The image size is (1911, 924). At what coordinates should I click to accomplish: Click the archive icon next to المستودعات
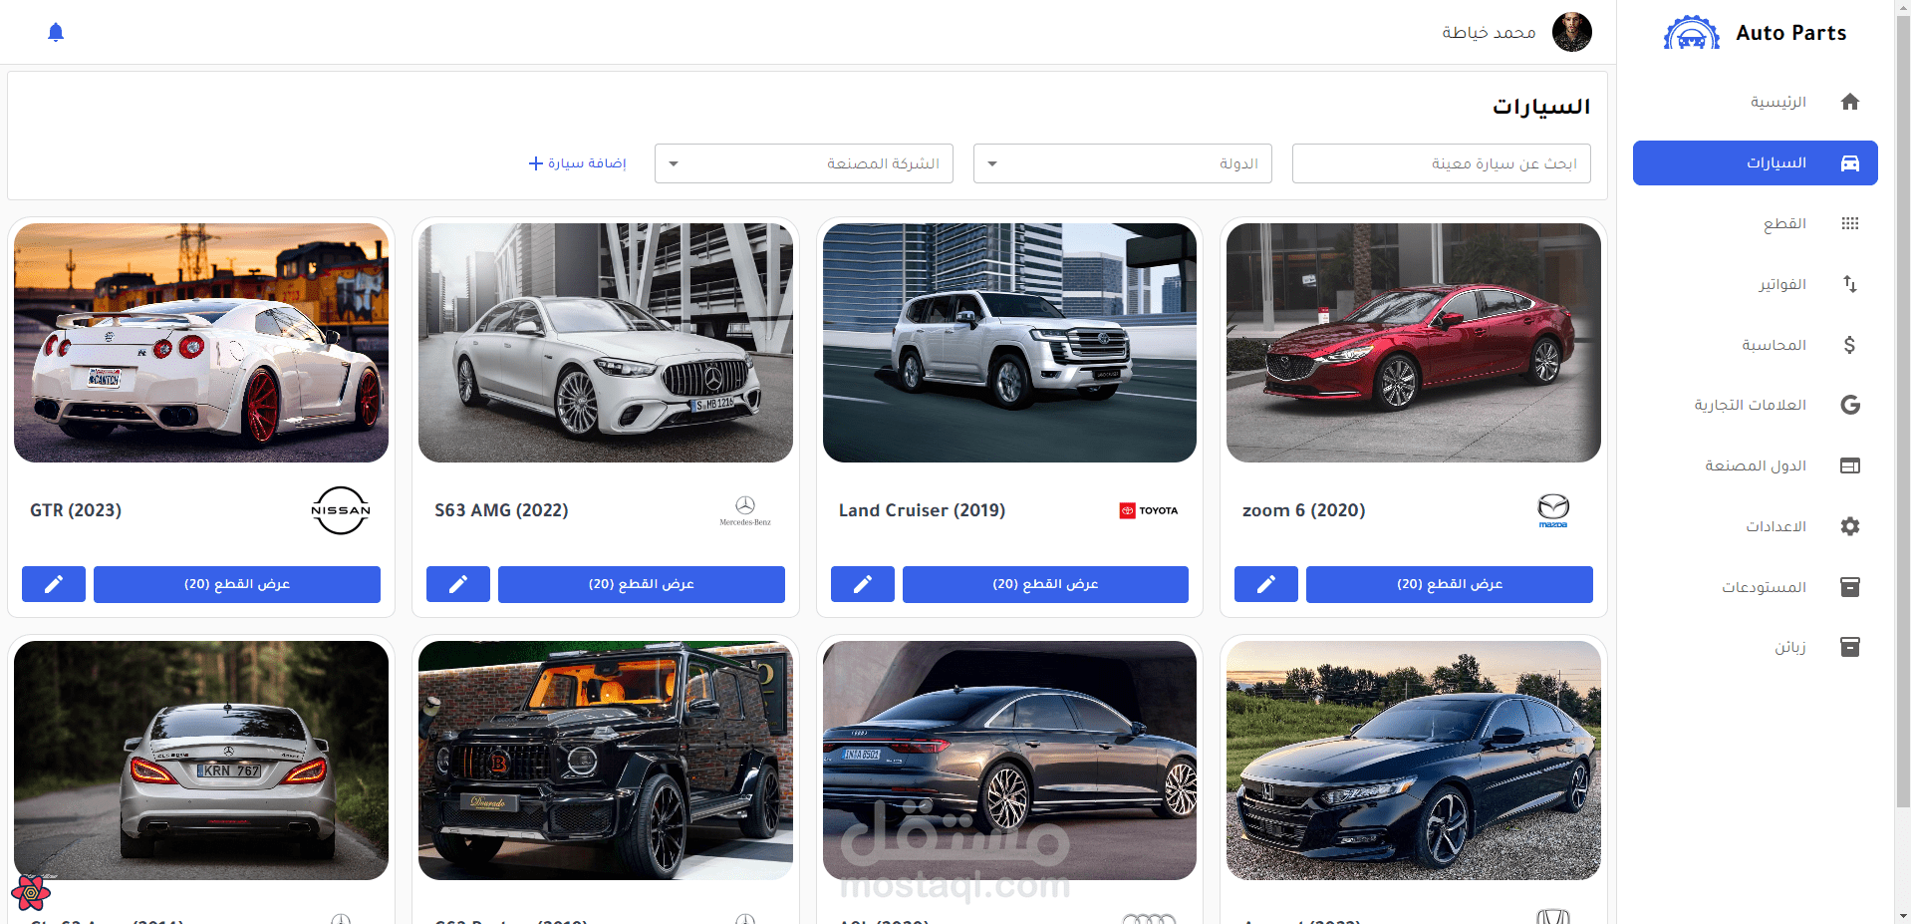click(1850, 587)
